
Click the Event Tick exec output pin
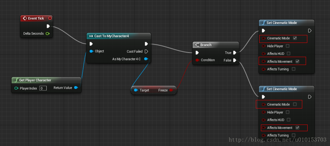[x=48, y=26]
